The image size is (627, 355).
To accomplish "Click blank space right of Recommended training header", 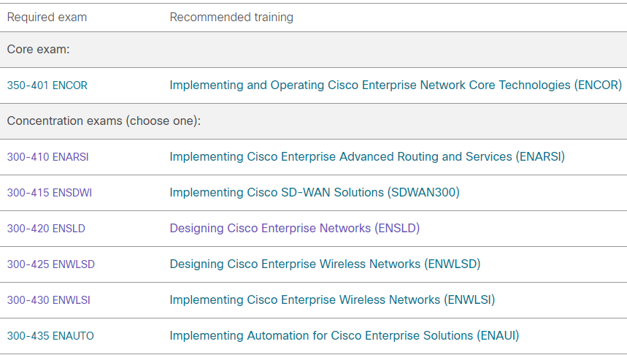I will point(460,18).
